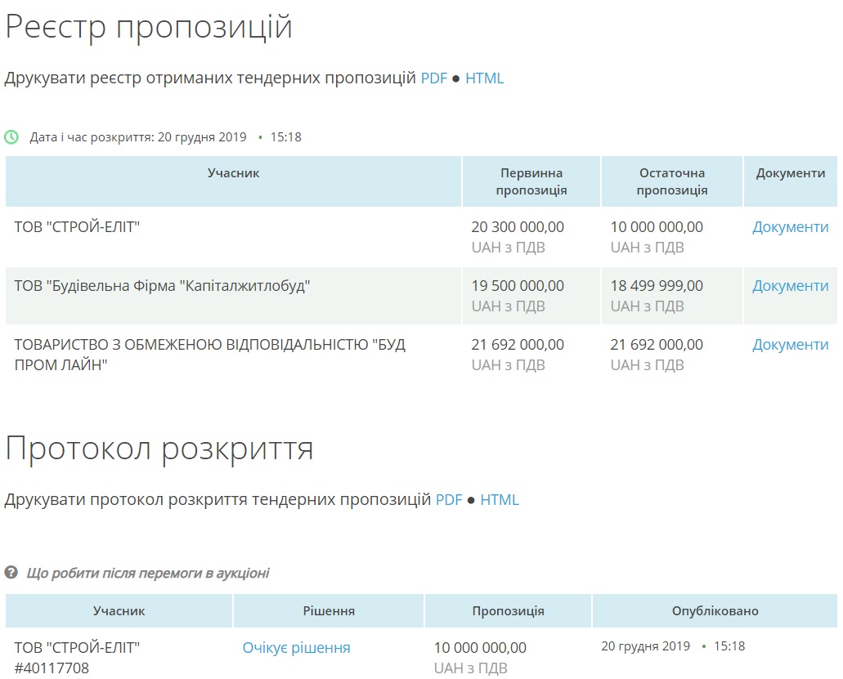Image resolution: width=843 pixels, height=679 pixels.
Task: Click the disclosure date text 20 грудня 2019
Action: tap(202, 137)
